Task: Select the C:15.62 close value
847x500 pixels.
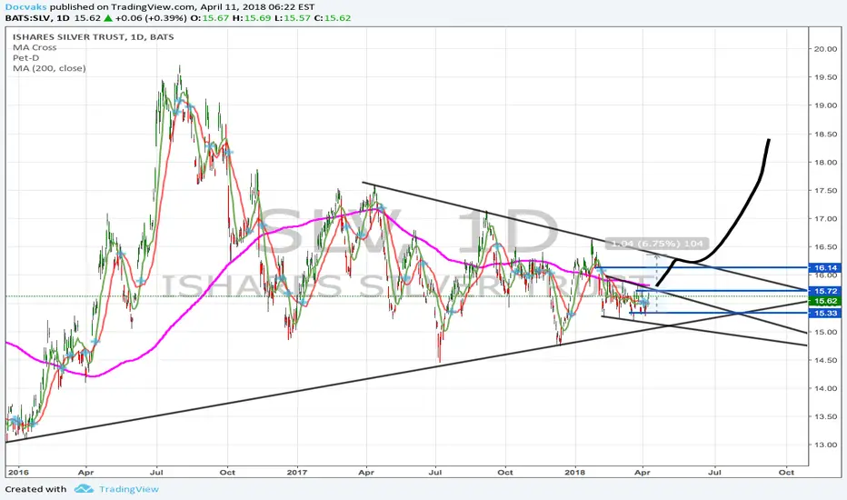Action: [333, 18]
